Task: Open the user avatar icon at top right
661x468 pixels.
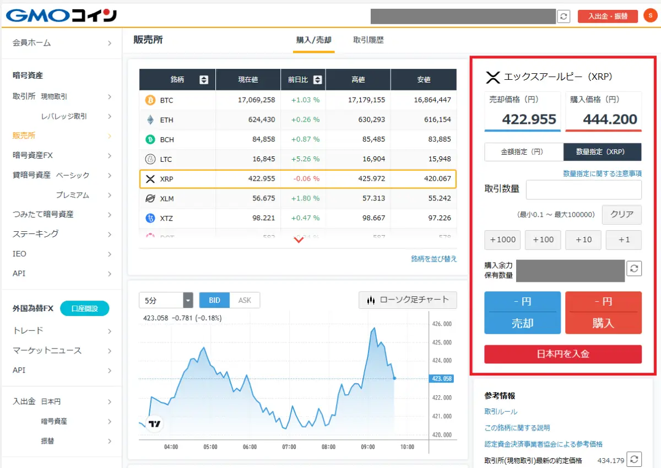Action: tap(650, 16)
